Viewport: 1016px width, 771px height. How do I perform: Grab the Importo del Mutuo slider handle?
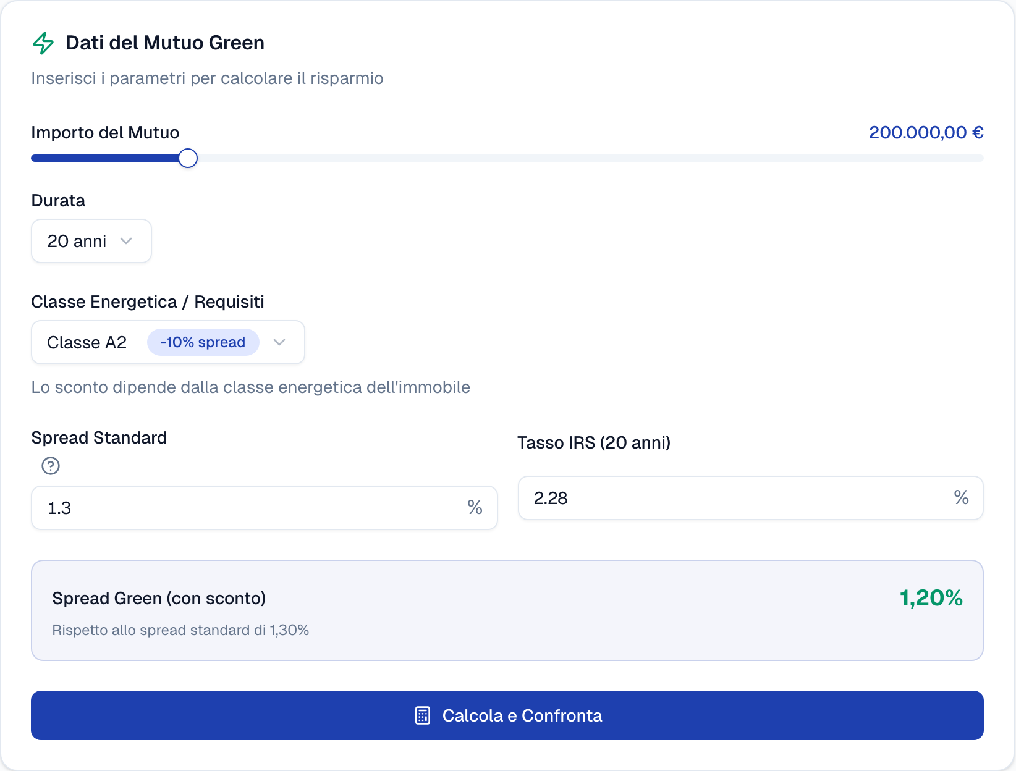[188, 159]
